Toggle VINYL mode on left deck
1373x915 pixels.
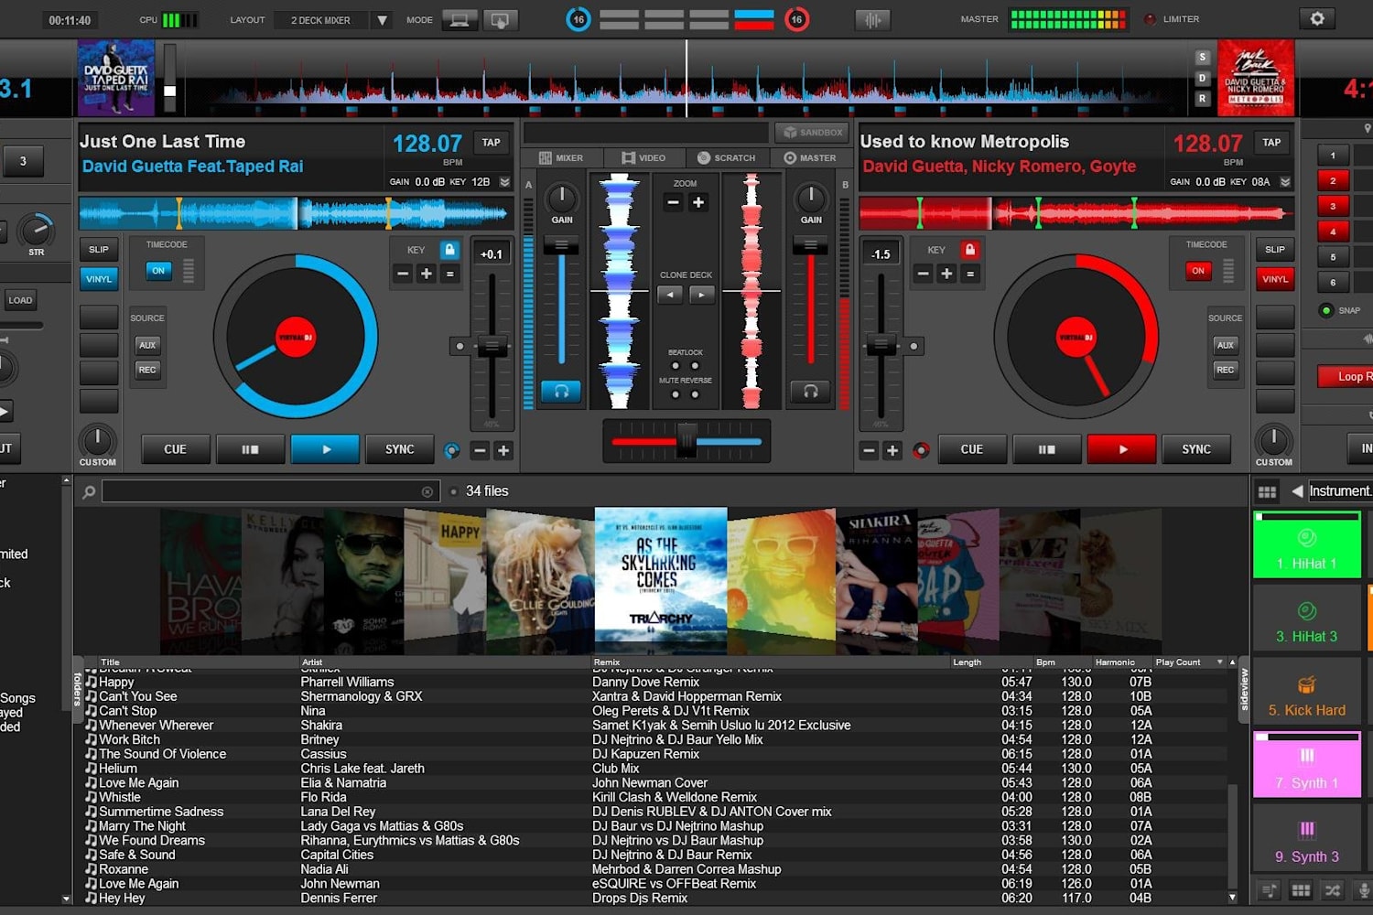[99, 279]
